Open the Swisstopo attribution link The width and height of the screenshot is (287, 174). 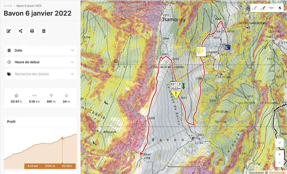point(277,172)
